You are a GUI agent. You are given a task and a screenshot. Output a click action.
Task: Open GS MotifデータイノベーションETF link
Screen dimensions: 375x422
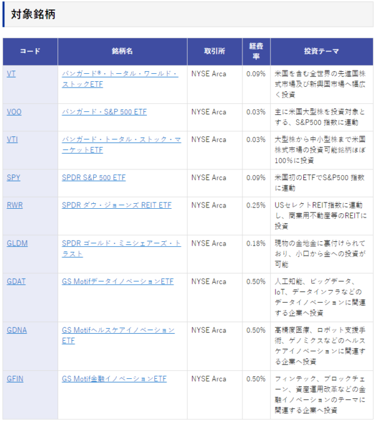(117, 281)
